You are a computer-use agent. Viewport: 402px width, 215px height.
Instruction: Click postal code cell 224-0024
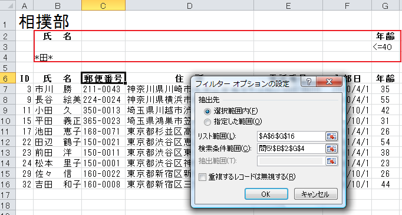pyautogui.click(x=103, y=100)
